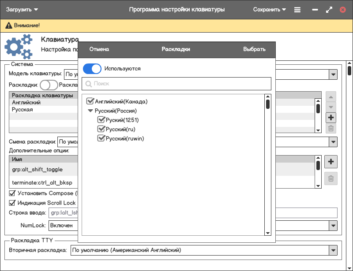Open the NumLock dropdown arrow

coord(333,225)
